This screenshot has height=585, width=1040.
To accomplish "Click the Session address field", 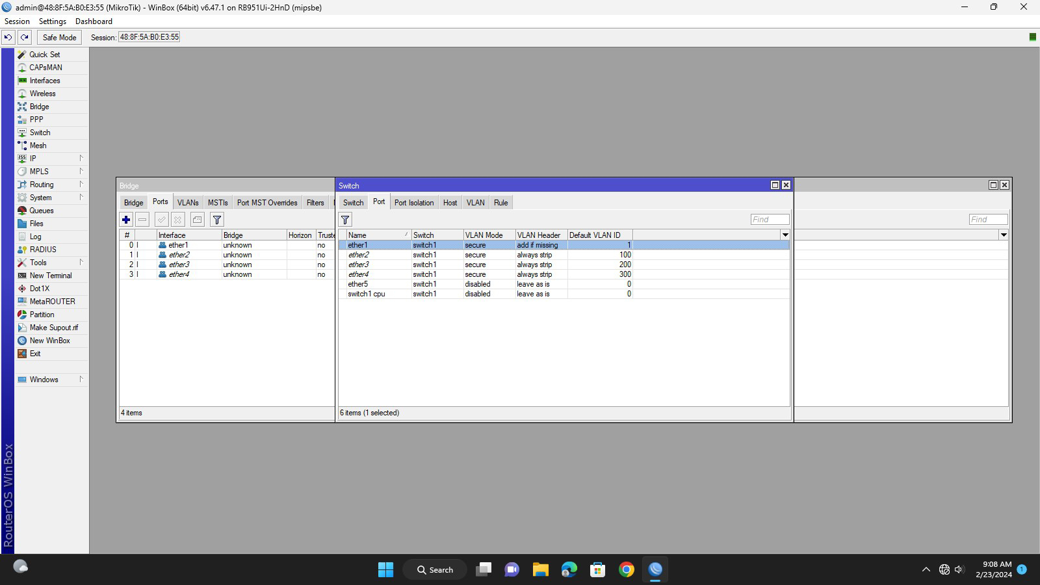I will point(149,37).
